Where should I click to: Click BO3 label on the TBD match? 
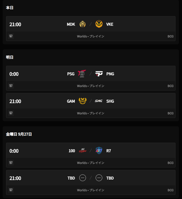click(170, 190)
